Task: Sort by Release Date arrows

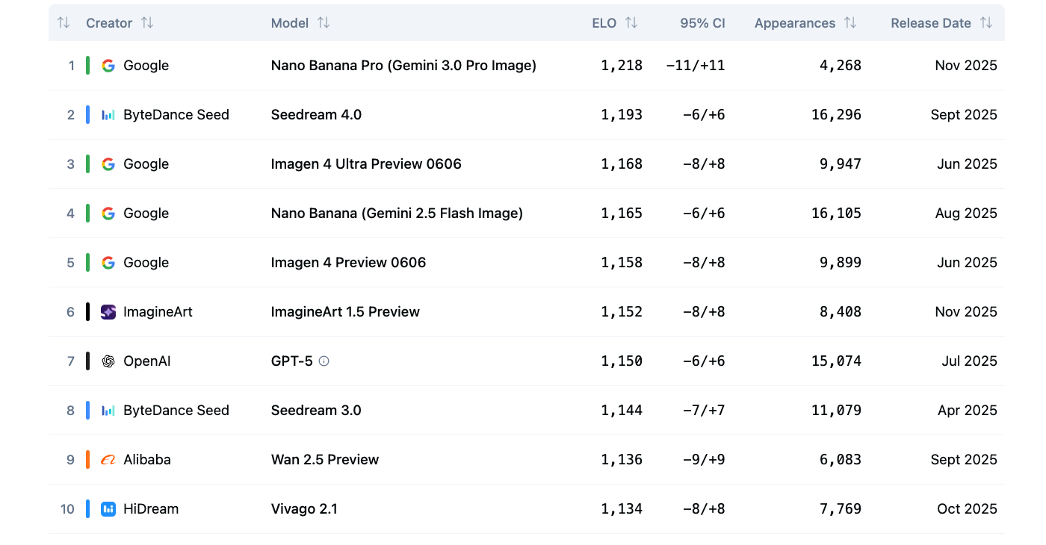Action: click(x=986, y=23)
